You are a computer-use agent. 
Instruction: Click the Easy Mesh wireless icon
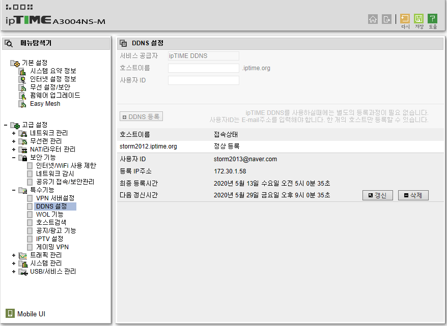pyautogui.click(x=22, y=104)
